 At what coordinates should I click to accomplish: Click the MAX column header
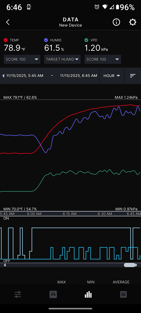click(x=62, y=282)
